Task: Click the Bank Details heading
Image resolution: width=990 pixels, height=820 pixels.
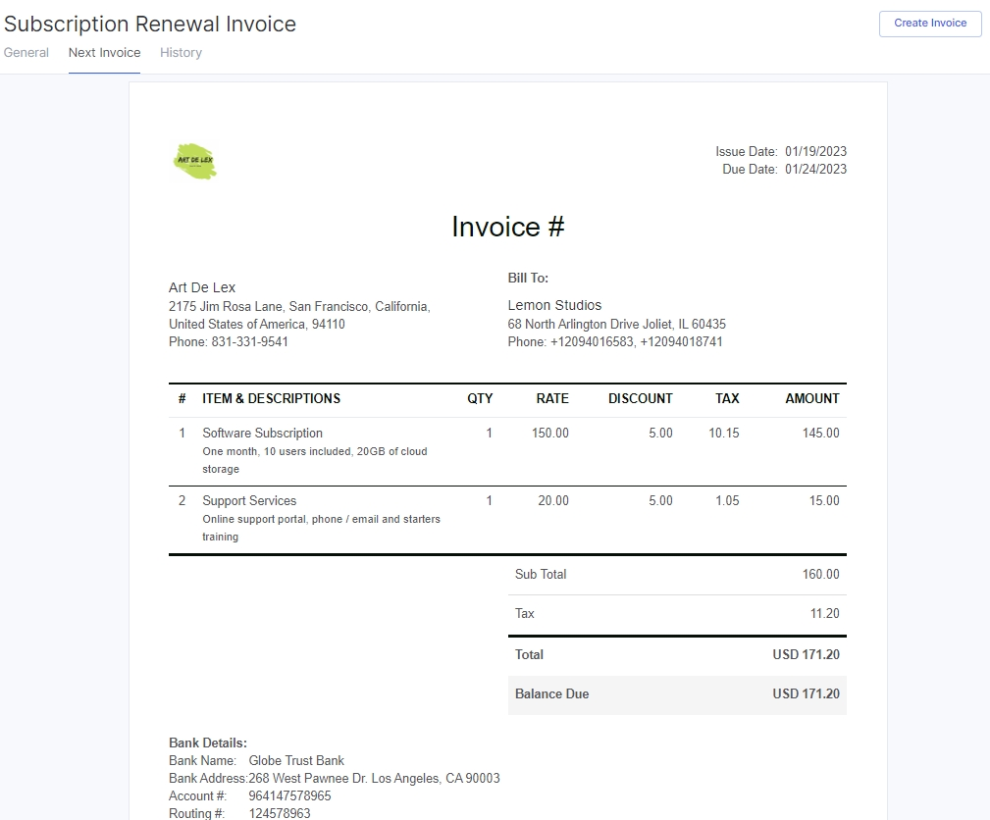Action: [208, 743]
